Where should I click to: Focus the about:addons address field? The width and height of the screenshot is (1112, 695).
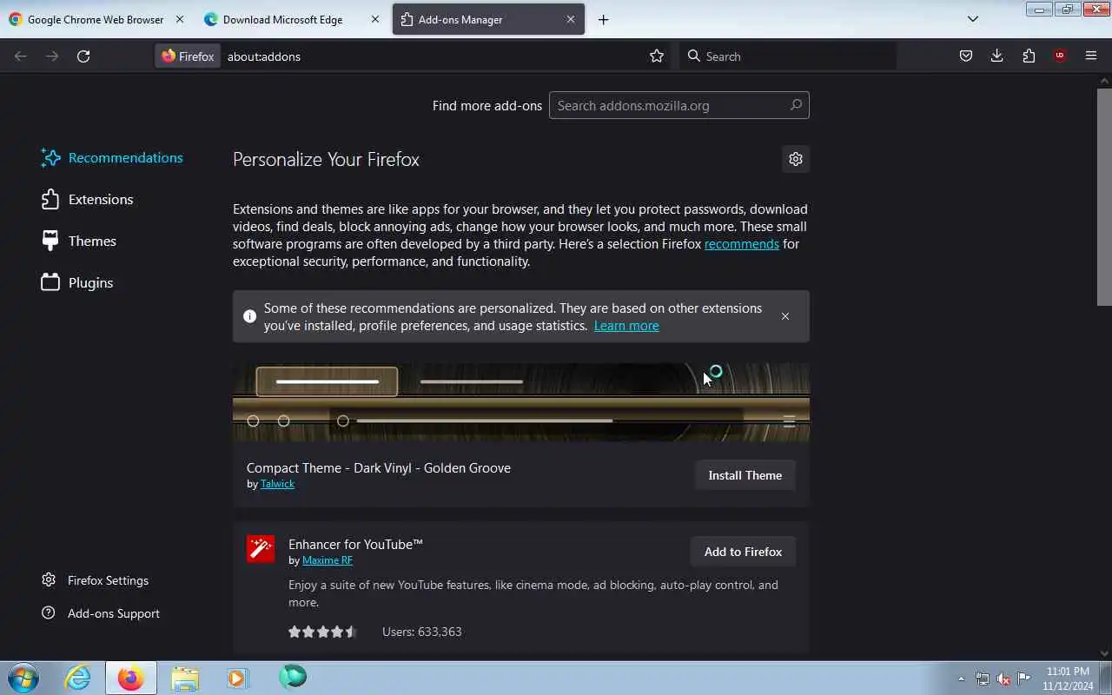click(x=433, y=56)
